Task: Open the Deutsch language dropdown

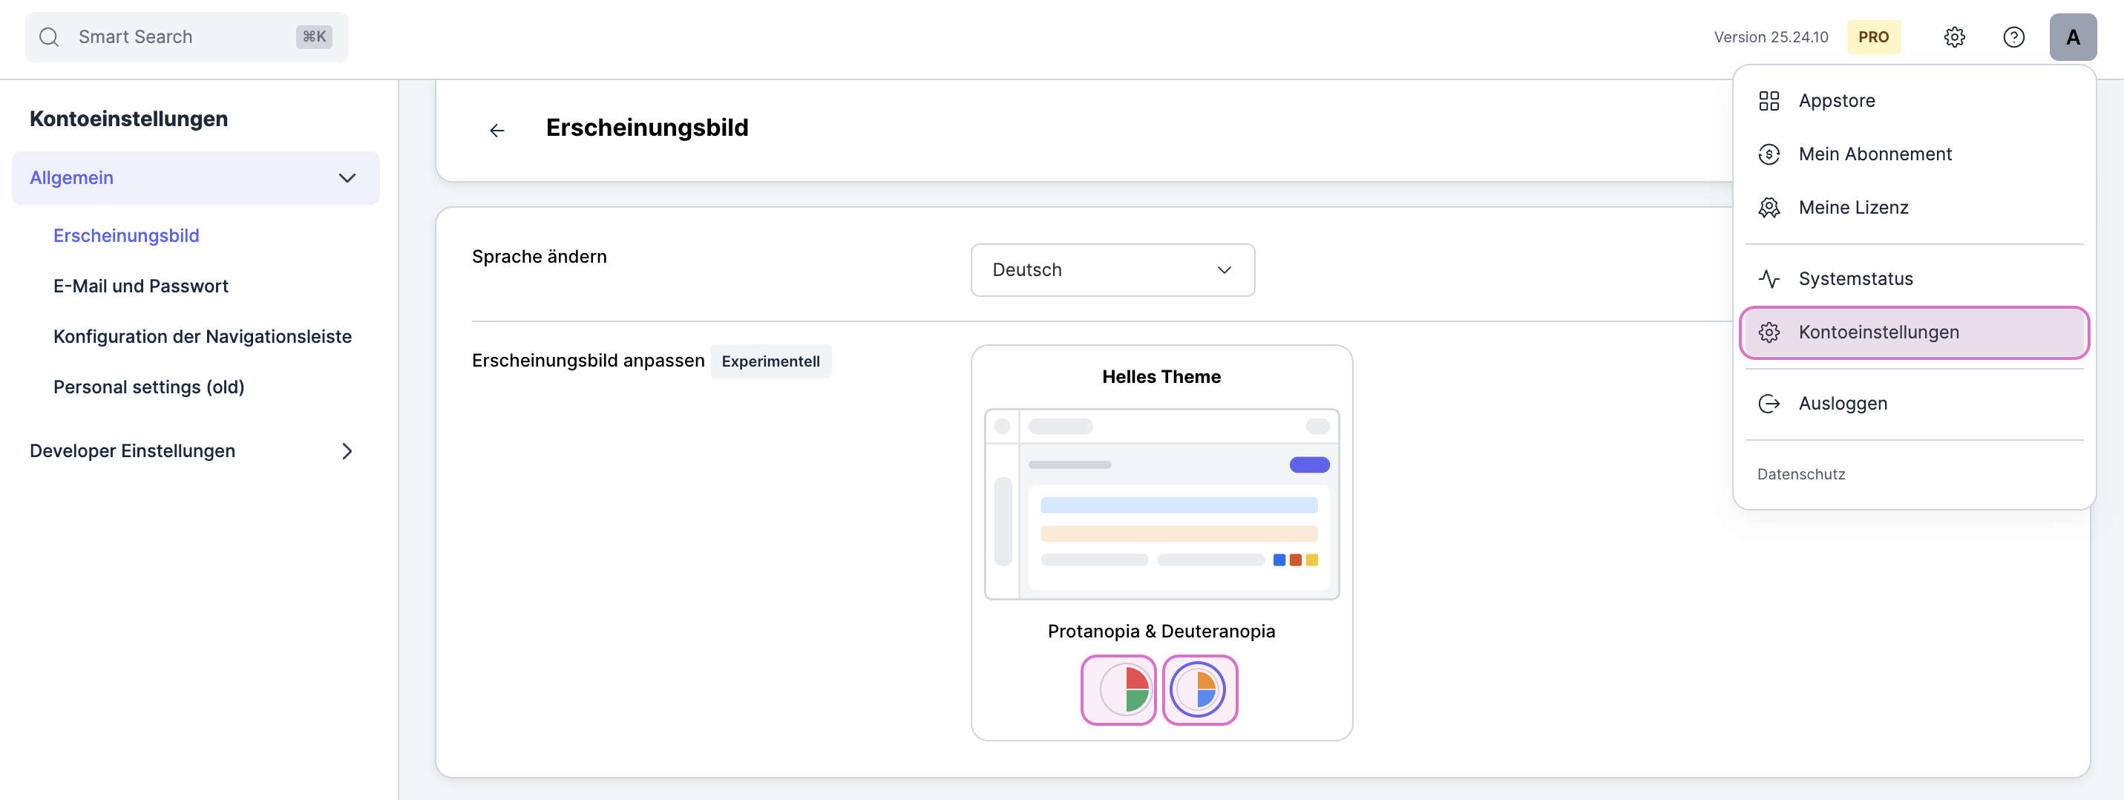Action: (1112, 269)
